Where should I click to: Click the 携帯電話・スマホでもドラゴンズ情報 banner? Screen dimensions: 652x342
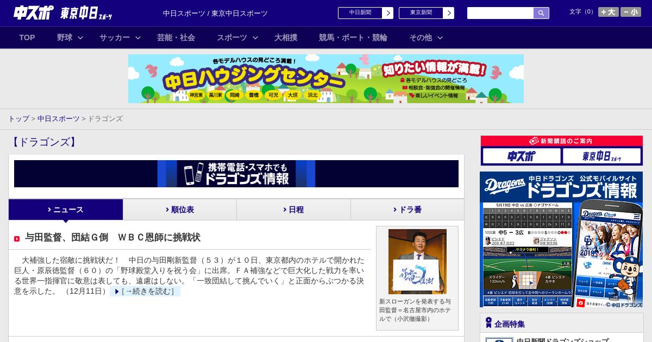coord(236,174)
